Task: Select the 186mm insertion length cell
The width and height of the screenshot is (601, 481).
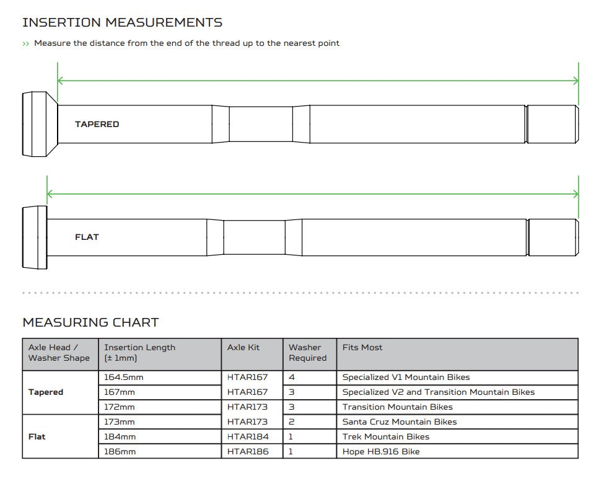Action: [120, 452]
